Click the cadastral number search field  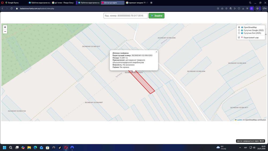(x=126, y=16)
